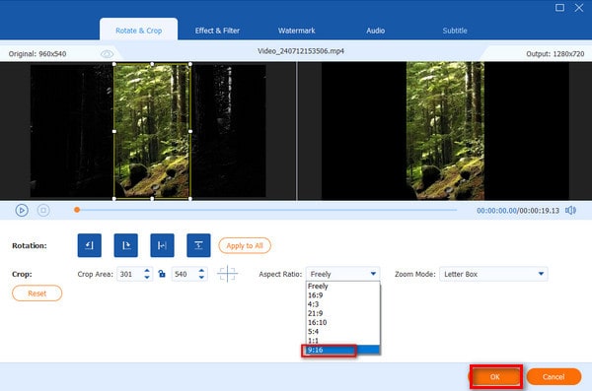This screenshot has height=391, width=592.
Task: Click the Original: 960x540 label
Action: [x=37, y=54]
